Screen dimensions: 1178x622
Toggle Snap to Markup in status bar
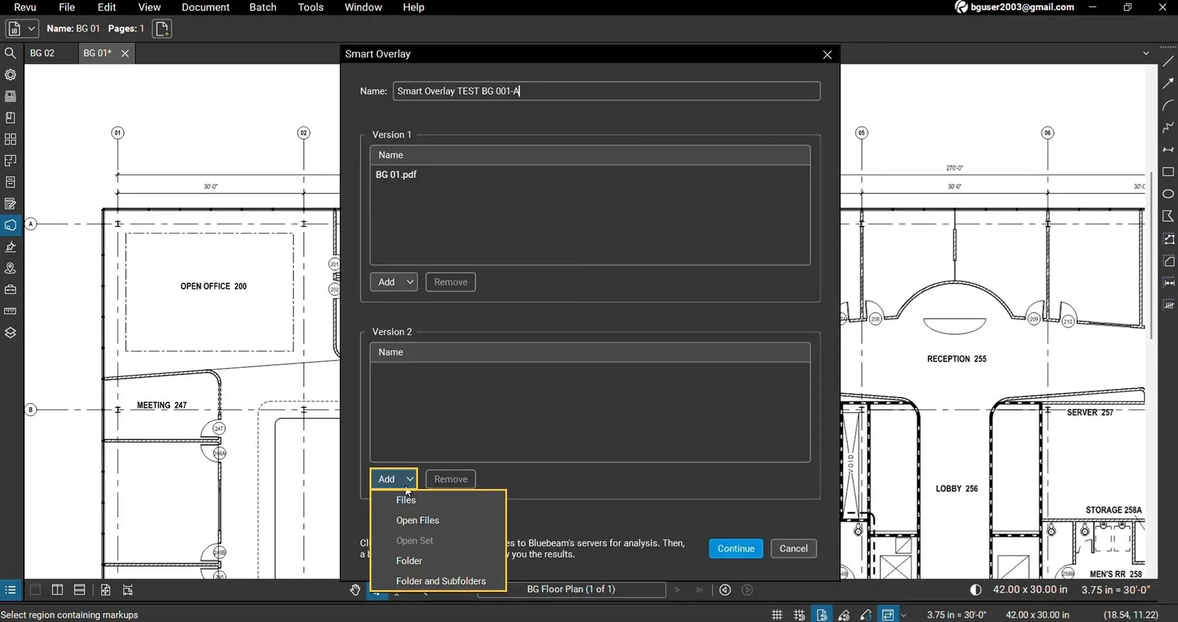(844, 615)
